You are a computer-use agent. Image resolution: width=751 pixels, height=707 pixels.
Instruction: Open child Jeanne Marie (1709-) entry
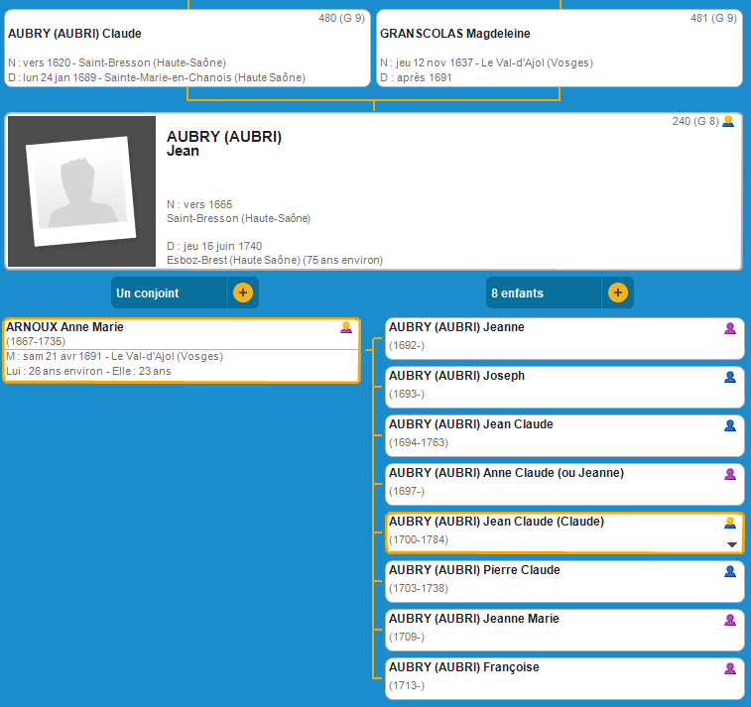click(x=473, y=619)
